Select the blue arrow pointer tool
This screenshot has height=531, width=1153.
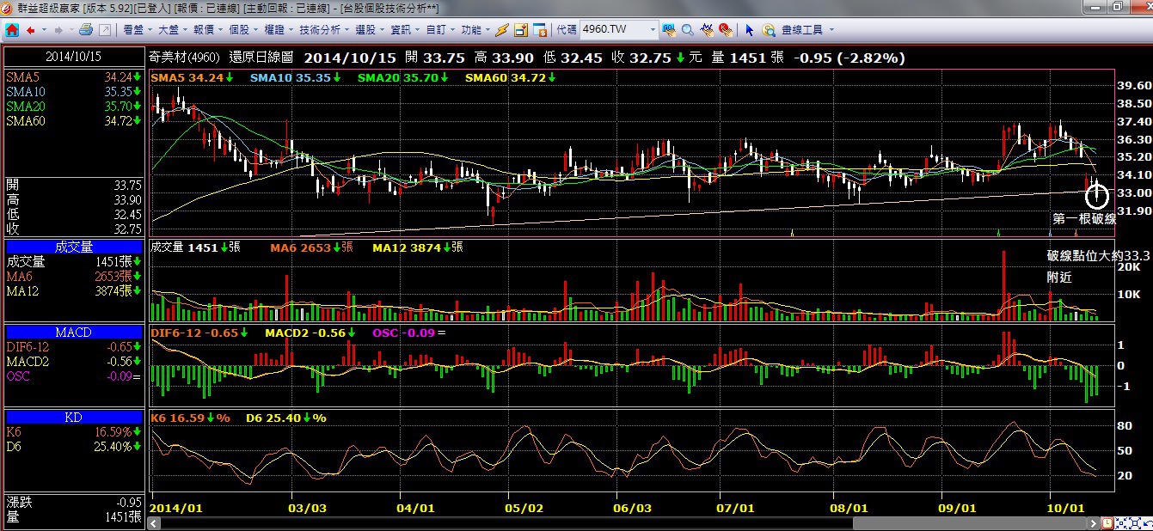(x=749, y=30)
